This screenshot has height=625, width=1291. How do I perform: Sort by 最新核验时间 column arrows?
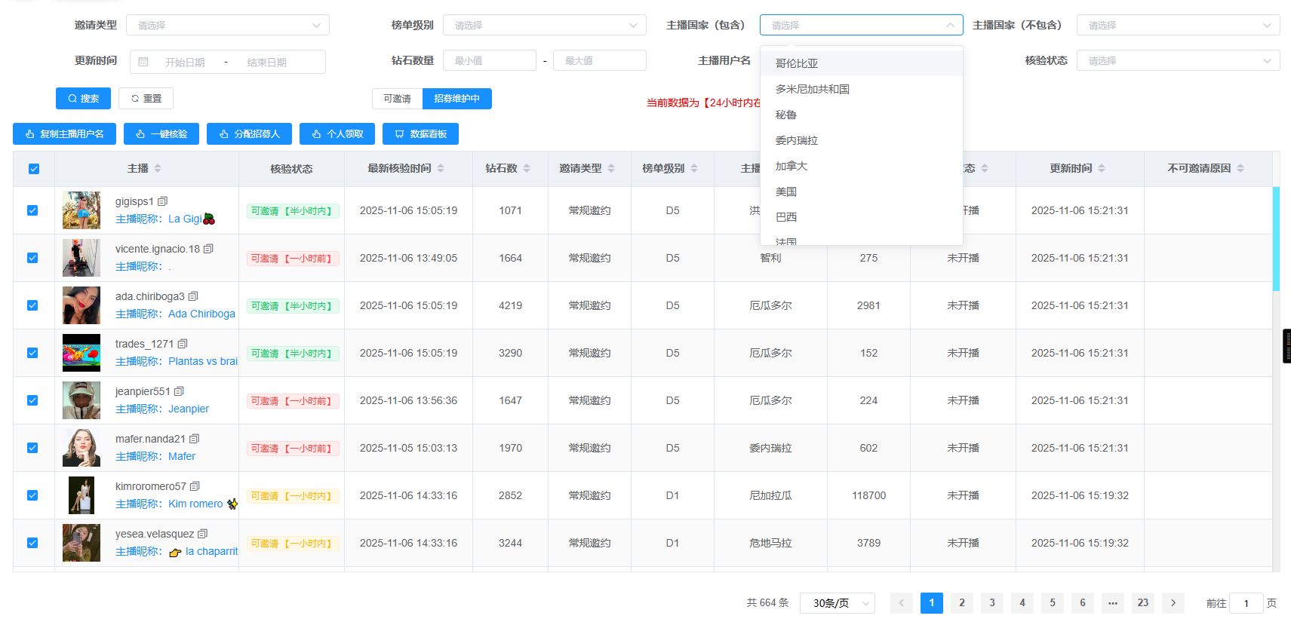tap(441, 168)
